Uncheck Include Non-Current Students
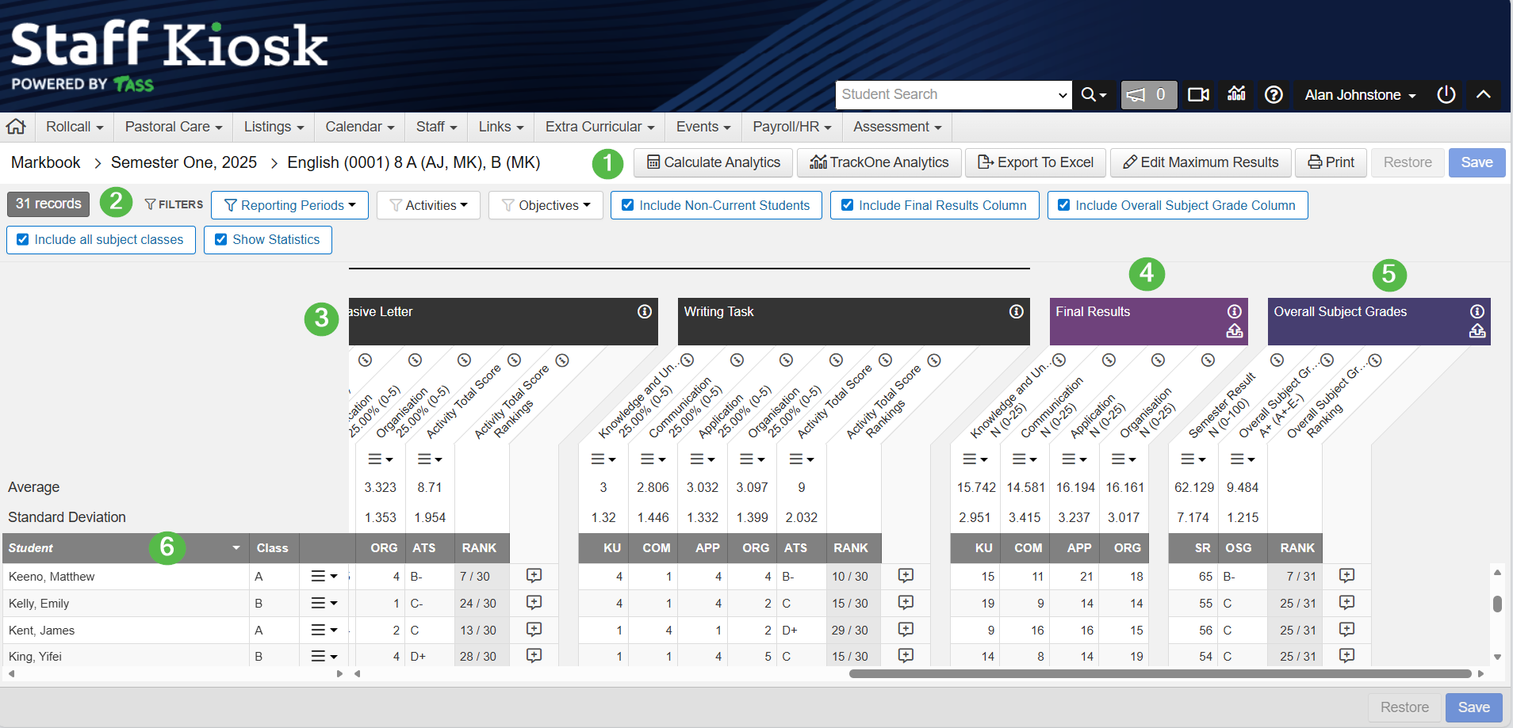This screenshot has height=728, width=1513. [x=628, y=205]
